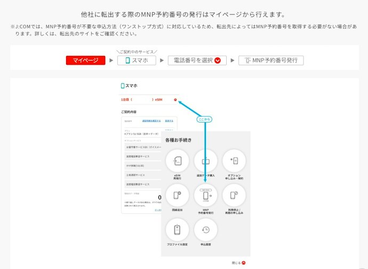
Task: Select the circular MNP予約番号発行 icon
Action: [205, 195]
